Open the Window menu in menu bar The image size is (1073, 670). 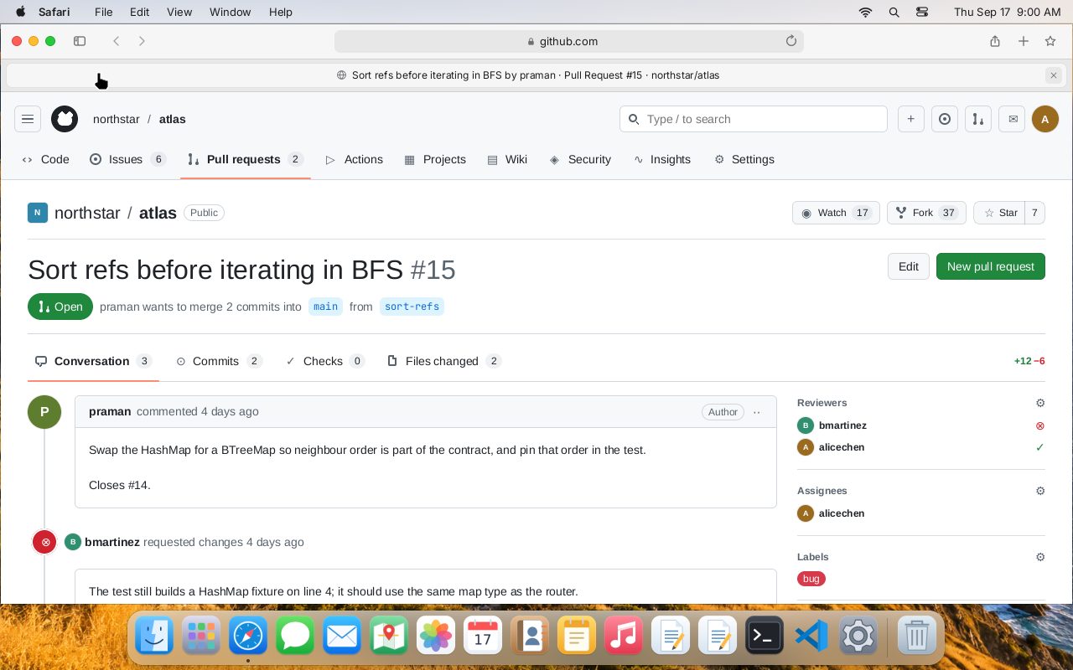(x=230, y=12)
